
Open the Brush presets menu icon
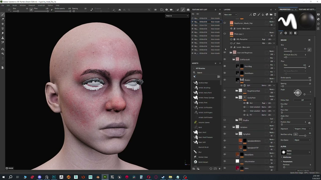[309, 40]
